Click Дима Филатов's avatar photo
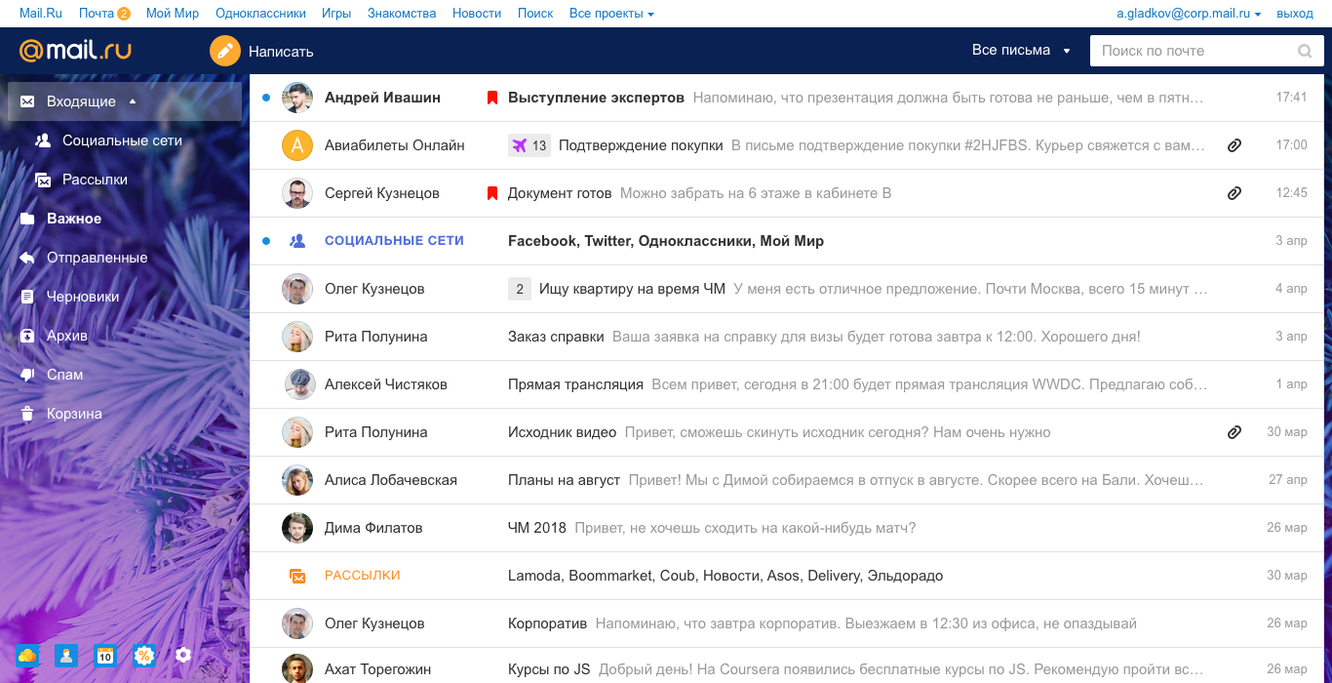1332x683 pixels. click(x=297, y=528)
